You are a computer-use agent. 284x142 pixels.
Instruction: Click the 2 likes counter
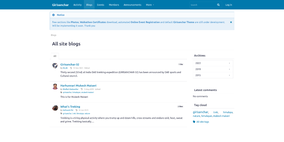(x=180, y=107)
